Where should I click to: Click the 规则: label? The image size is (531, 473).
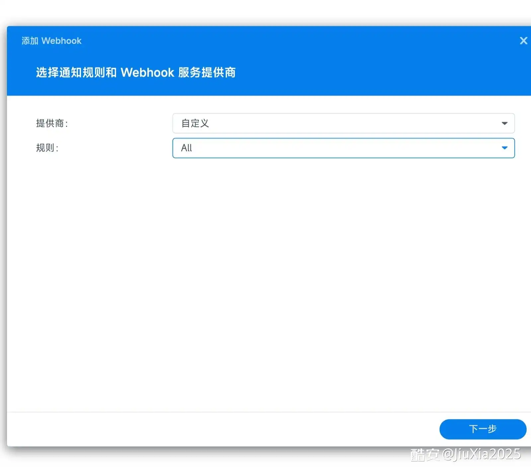47,148
